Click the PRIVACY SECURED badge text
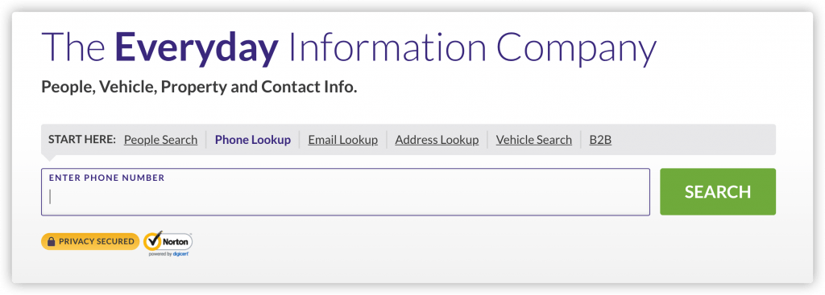The height and width of the screenshot is (295, 825). click(97, 241)
